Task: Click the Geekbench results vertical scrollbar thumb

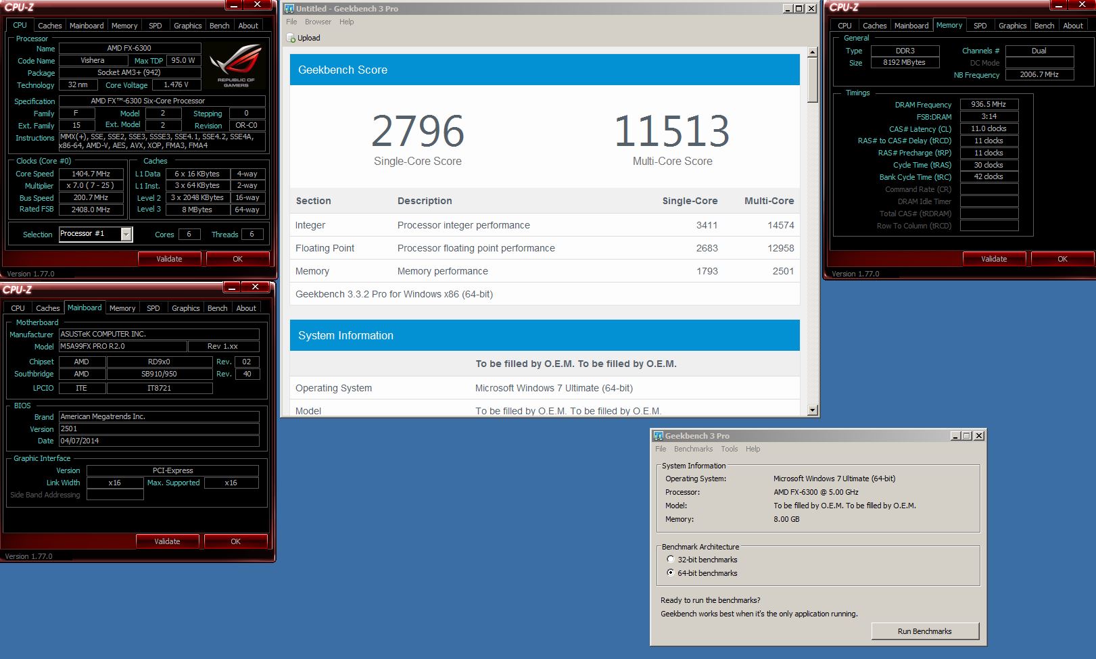Action: 812,79
